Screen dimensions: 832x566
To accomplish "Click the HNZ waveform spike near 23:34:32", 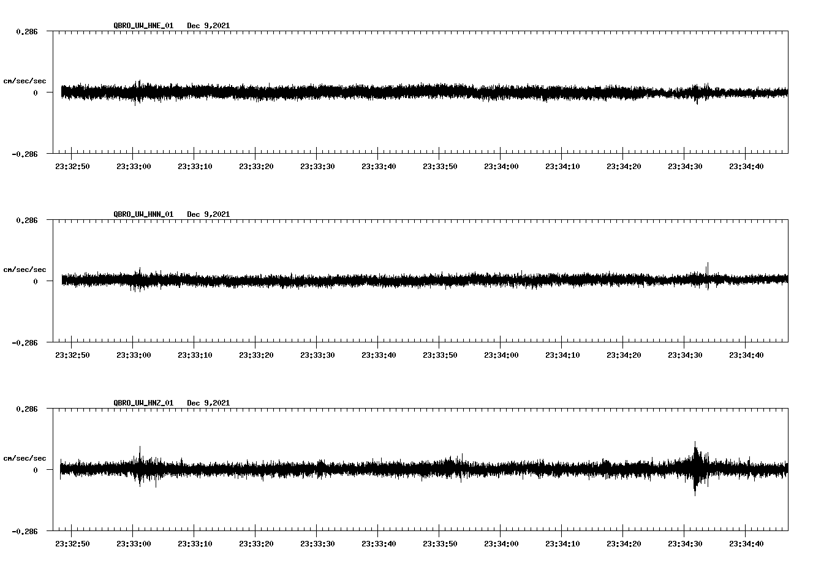I will pyautogui.click(x=695, y=468).
